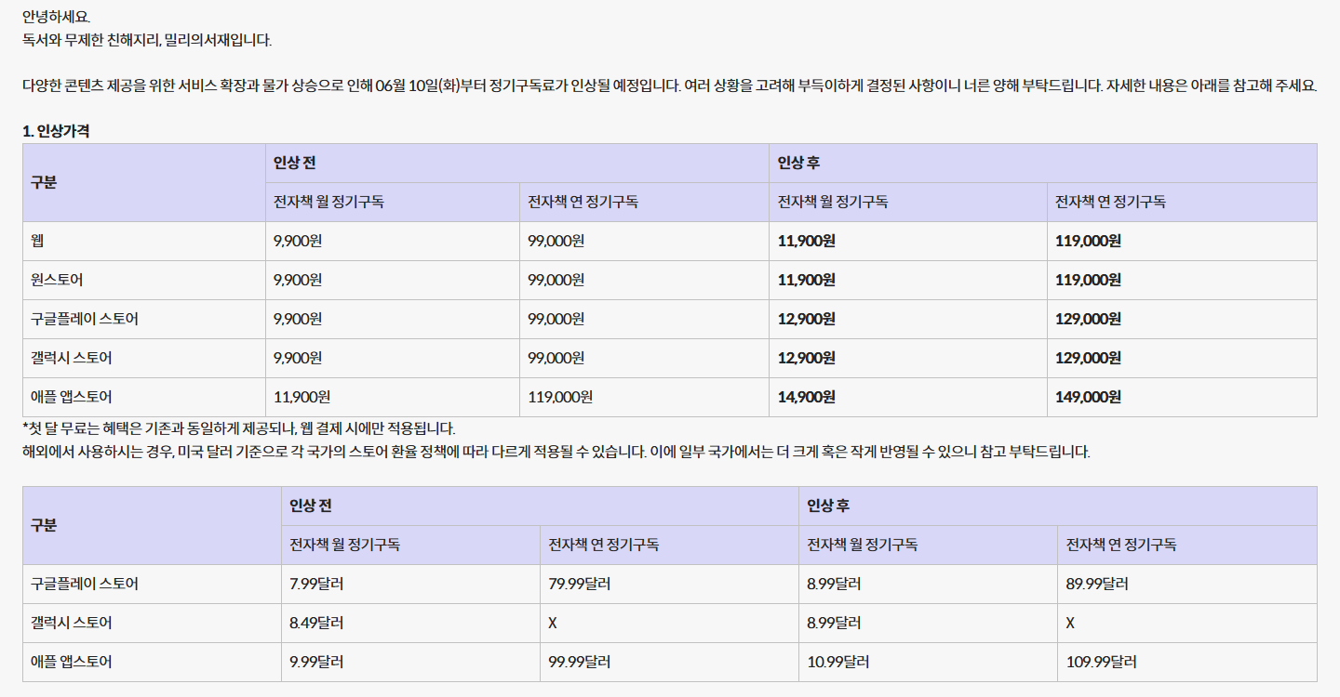Viewport: 1340px width, 697px height.
Task: Click 갤럭시 스토어 post-increase 129,000원 annual price
Action: click(x=1088, y=358)
